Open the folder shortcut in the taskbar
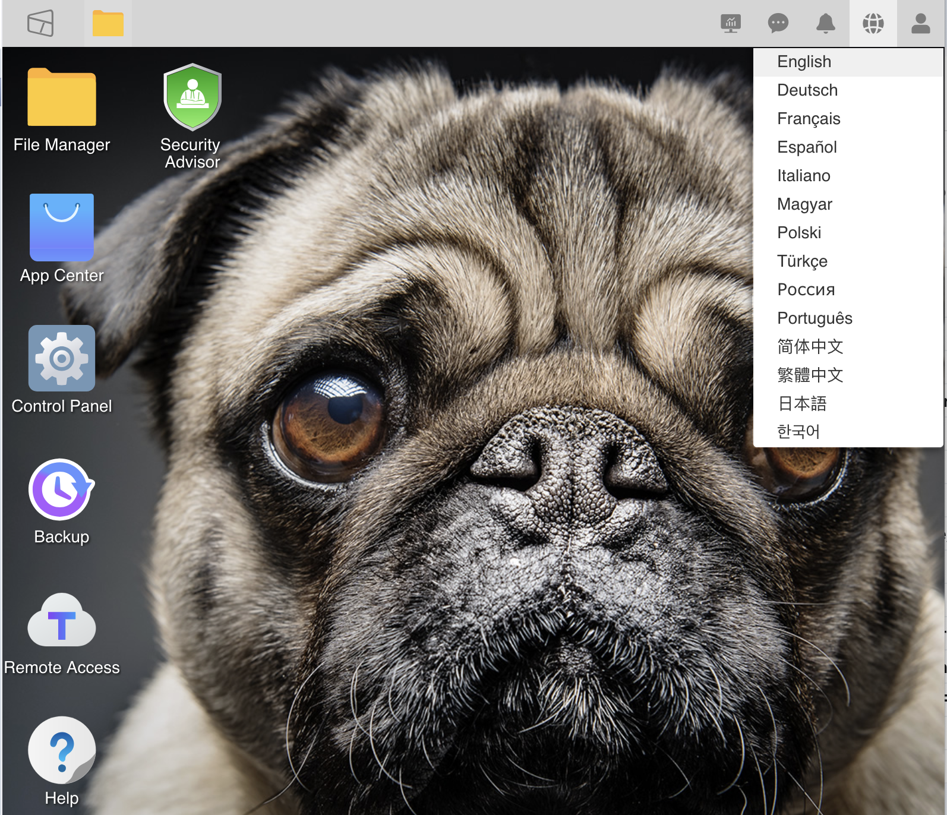The width and height of the screenshot is (947, 815). point(108,24)
